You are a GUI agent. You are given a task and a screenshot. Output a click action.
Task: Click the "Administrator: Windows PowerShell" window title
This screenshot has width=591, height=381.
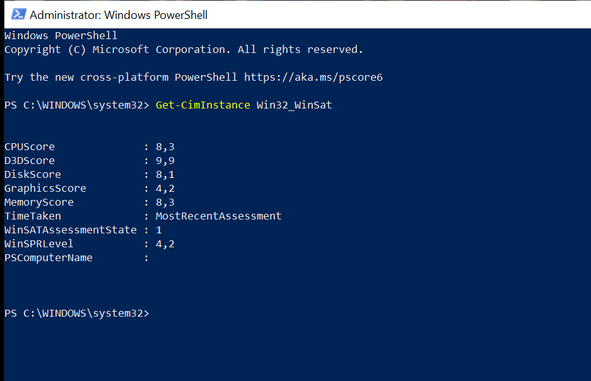coord(119,15)
